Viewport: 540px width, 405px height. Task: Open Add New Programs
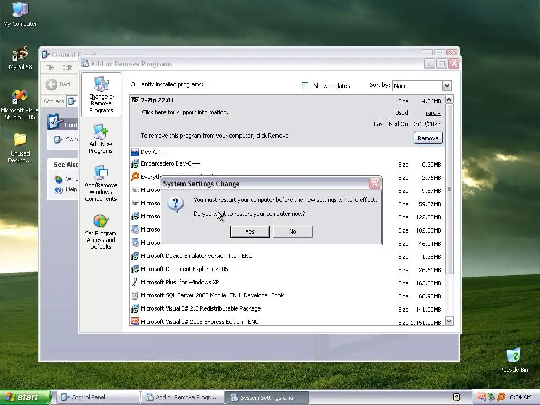tap(101, 139)
